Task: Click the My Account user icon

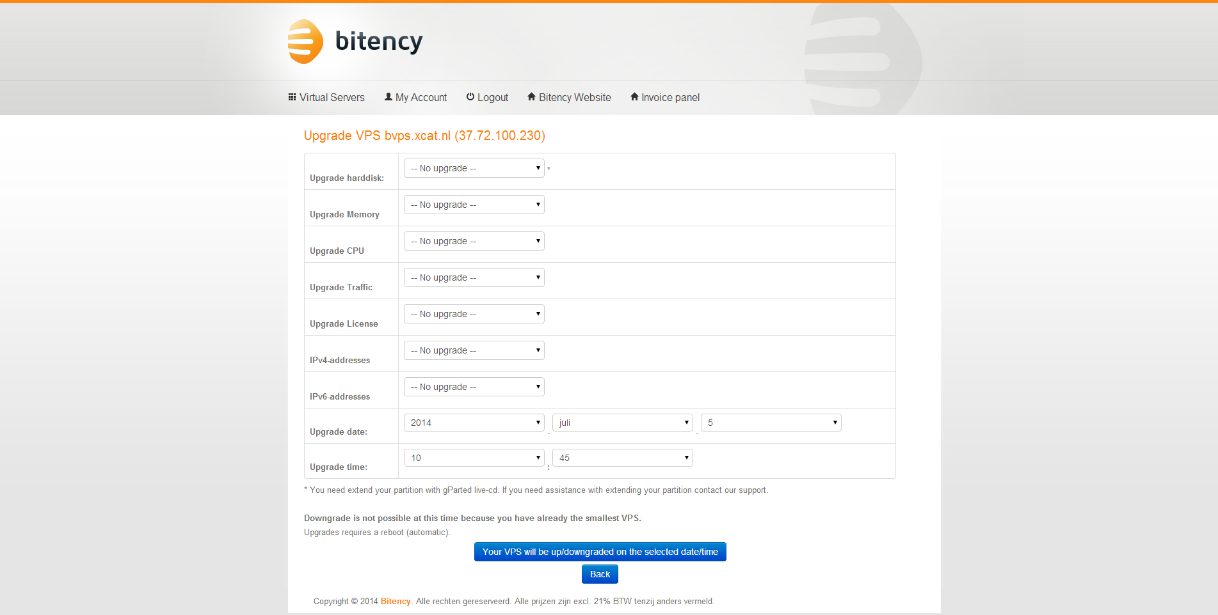Action: (388, 97)
